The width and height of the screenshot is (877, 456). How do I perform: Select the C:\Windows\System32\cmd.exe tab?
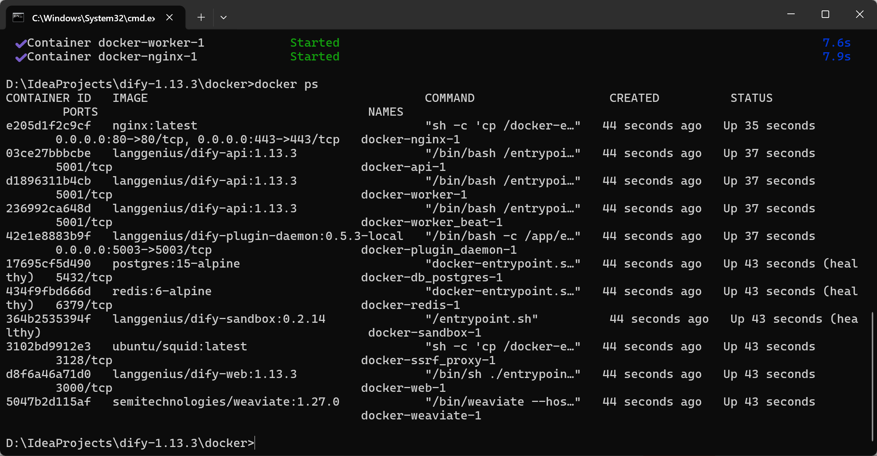pyautogui.click(x=93, y=18)
